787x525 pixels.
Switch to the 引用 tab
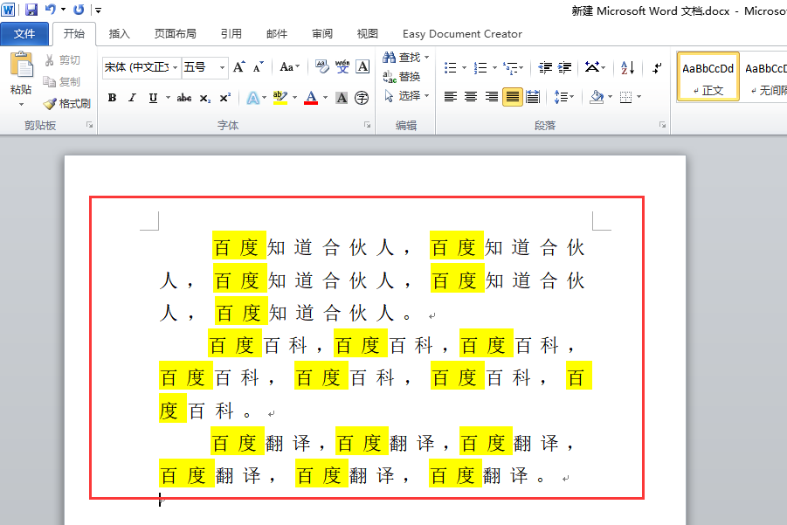(x=231, y=33)
